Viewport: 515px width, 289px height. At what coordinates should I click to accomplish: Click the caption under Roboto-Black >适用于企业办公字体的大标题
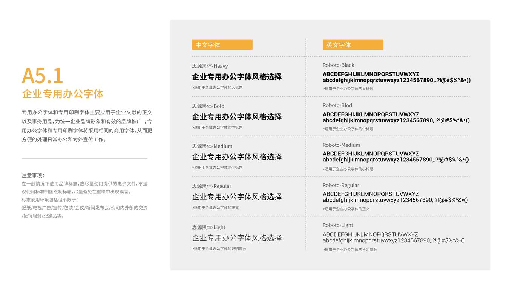click(348, 89)
